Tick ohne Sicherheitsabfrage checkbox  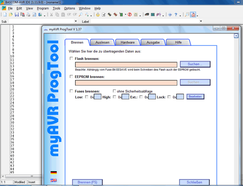tap(114, 91)
